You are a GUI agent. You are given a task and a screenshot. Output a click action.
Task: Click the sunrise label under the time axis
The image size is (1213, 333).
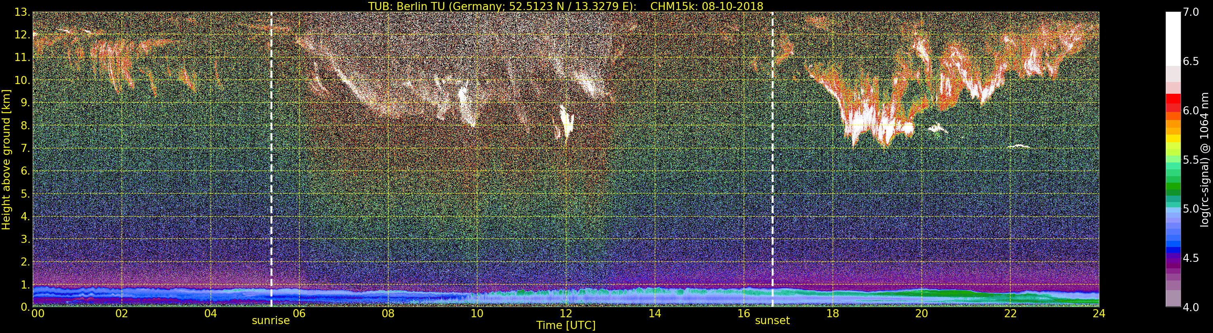coord(271,321)
